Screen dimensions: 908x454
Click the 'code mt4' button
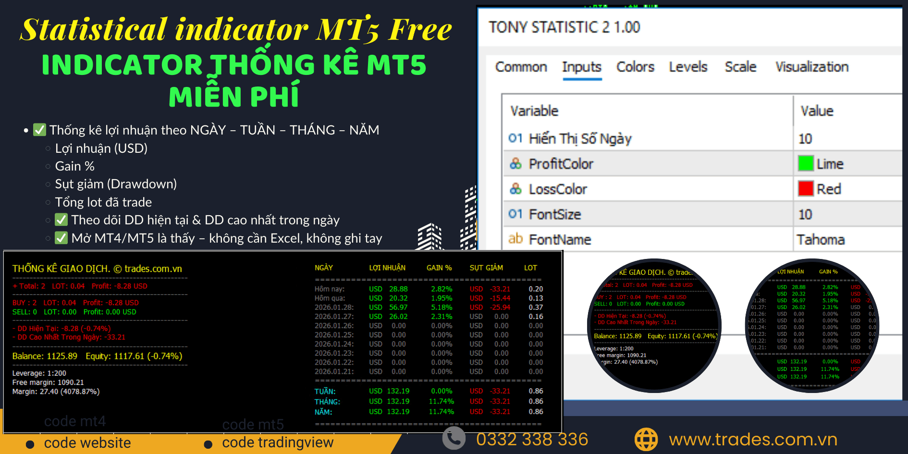click(75, 421)
